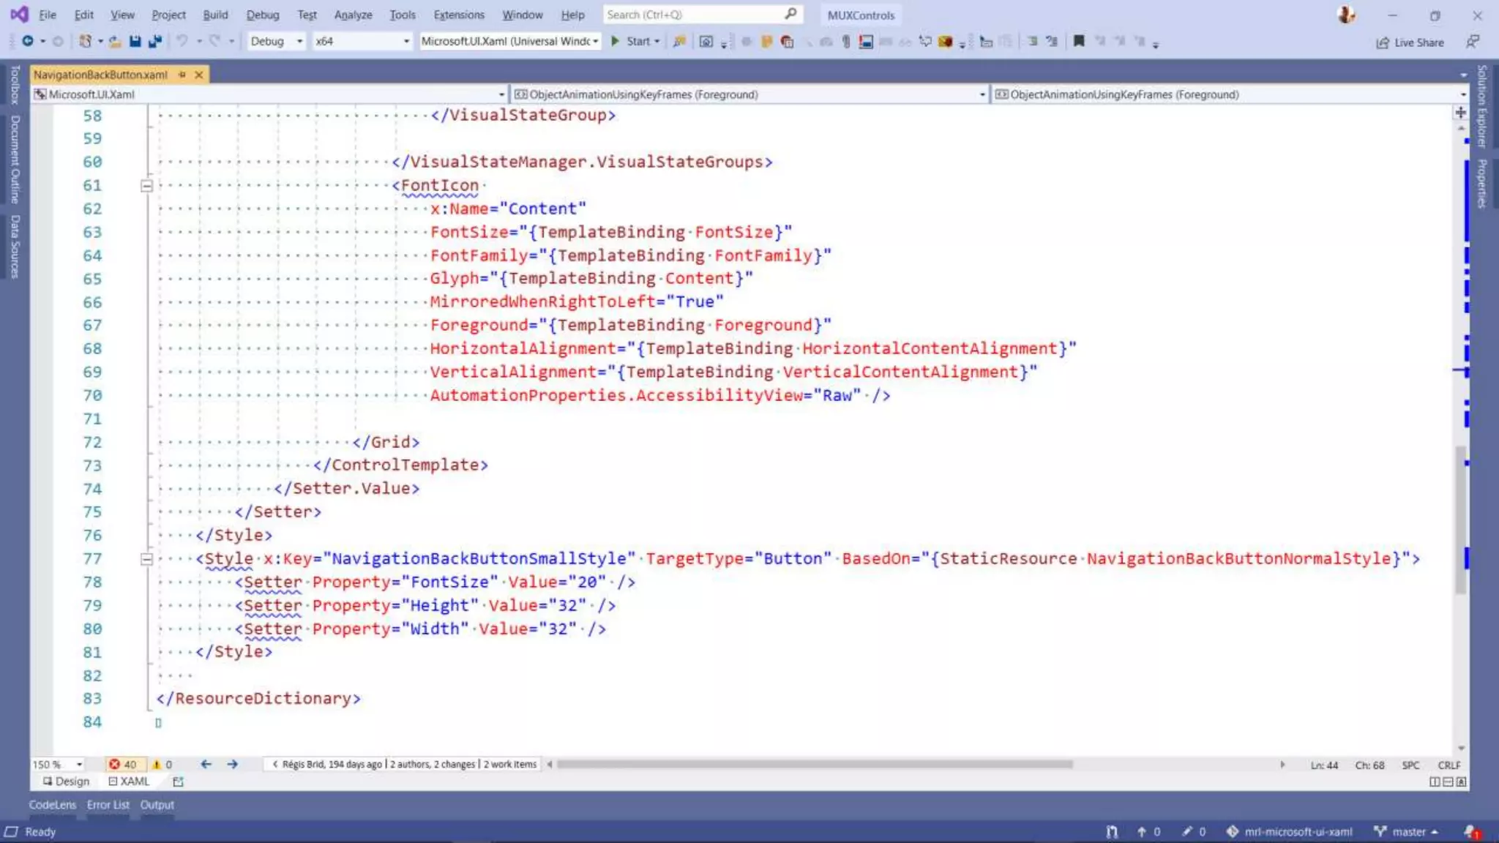Click the Live Share button
Screen dimensions: 1499x843
point(1410,42)
